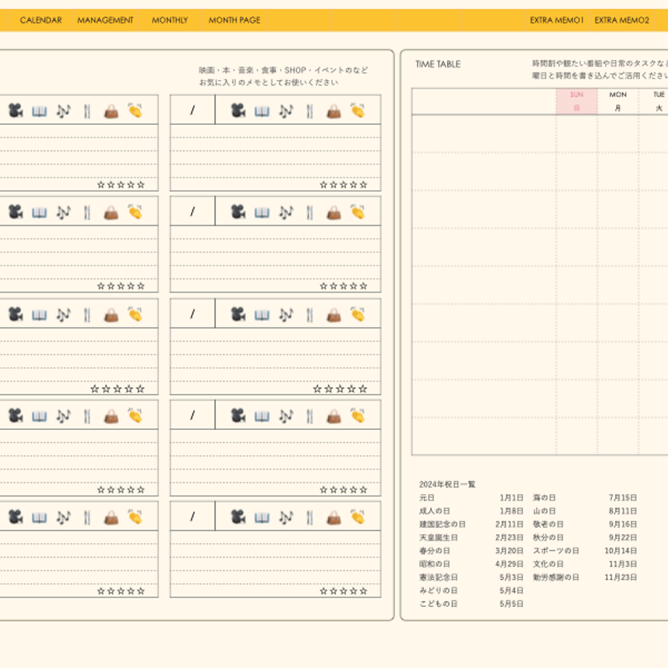Screen dimensions: 668x668
Task: Mark book icon in fourth right-column card
Action: (x=262, y=416)
